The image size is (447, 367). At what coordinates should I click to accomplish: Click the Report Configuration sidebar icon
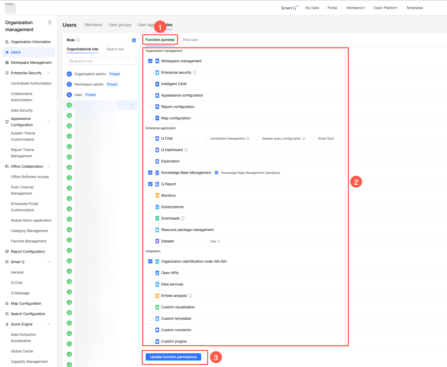pyautogui.click(x=7, y=252)
